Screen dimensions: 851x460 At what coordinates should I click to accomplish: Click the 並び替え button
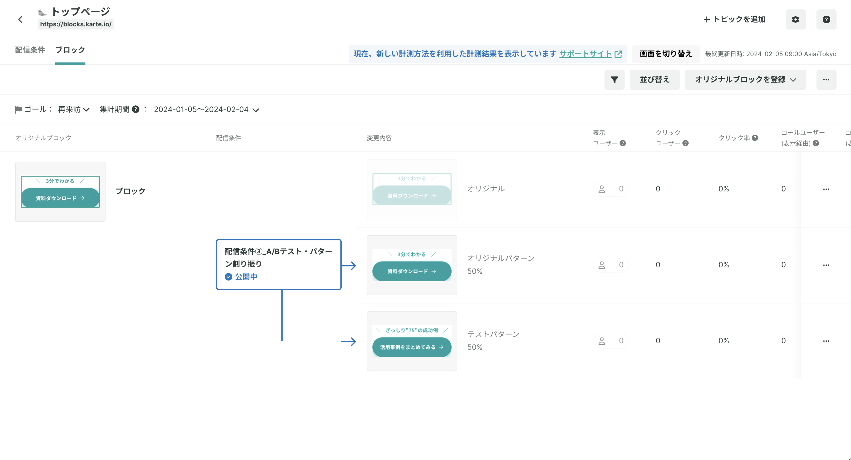click(654, 79)
